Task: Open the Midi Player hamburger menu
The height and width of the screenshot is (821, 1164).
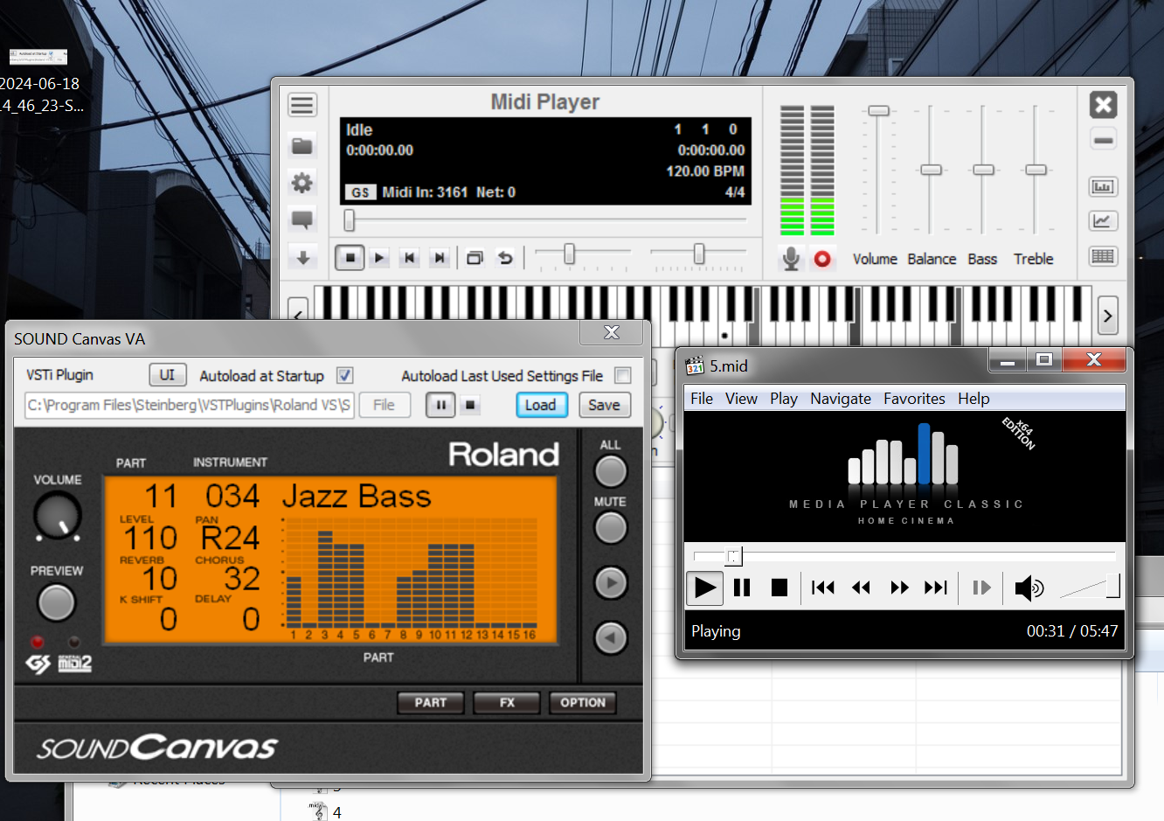Action: click(x=302, y=105)
